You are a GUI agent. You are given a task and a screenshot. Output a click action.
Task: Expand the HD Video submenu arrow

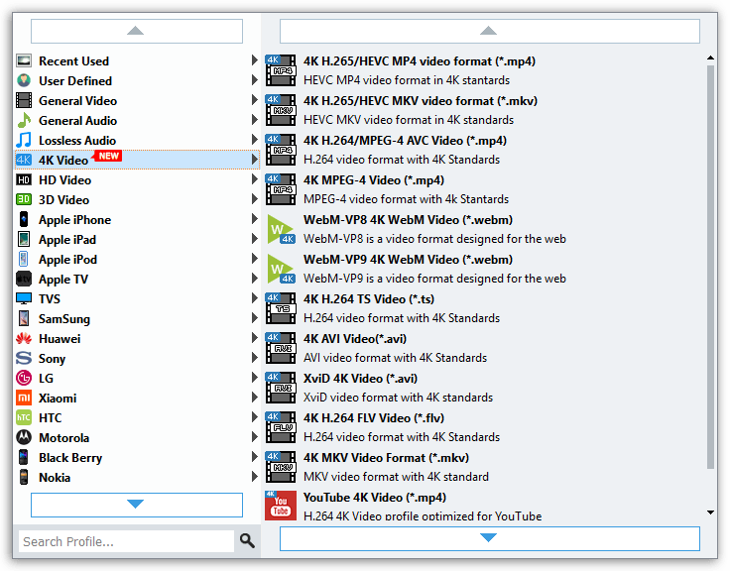coord(254,179)
